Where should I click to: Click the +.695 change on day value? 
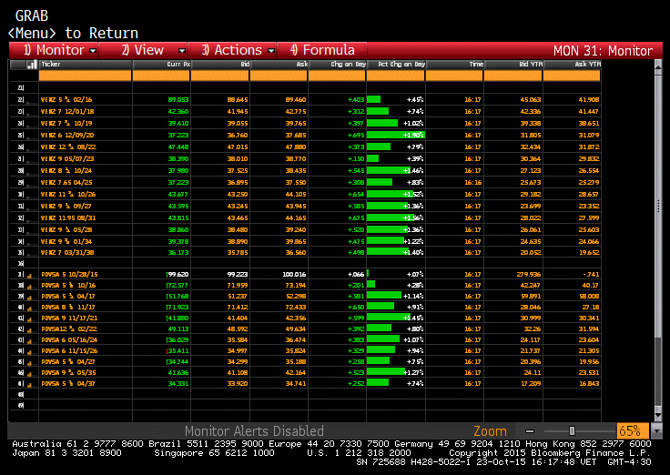click(356, 135)
